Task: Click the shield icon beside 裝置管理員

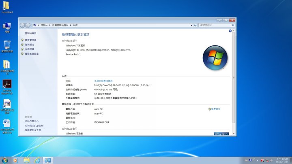Action: click(x=22, y=40)
